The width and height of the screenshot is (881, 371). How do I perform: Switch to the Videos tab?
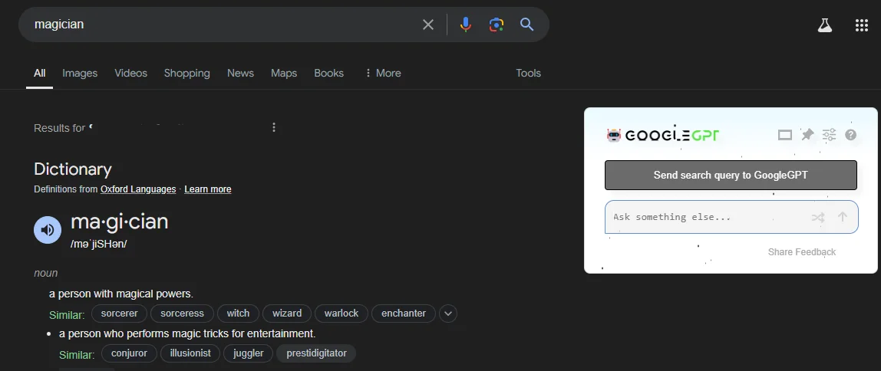(131, 73)
